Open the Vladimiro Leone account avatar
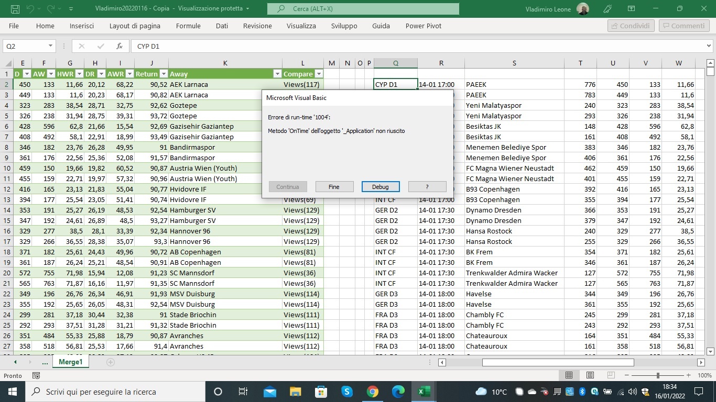The width and height of the screenshot is (716, 402). [582, 9]
